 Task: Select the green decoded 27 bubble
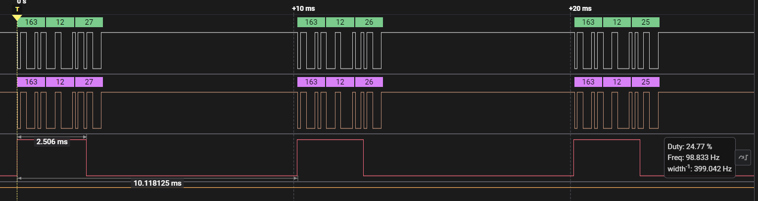(89, 22)
